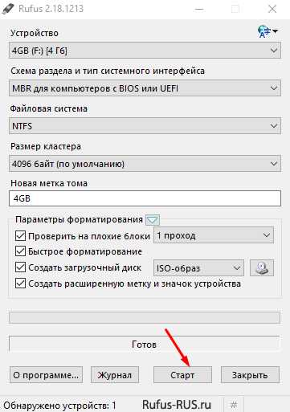Open the ISO-образ boot type dropdown
Screen dimensions: 290x412
click(198, 267)
